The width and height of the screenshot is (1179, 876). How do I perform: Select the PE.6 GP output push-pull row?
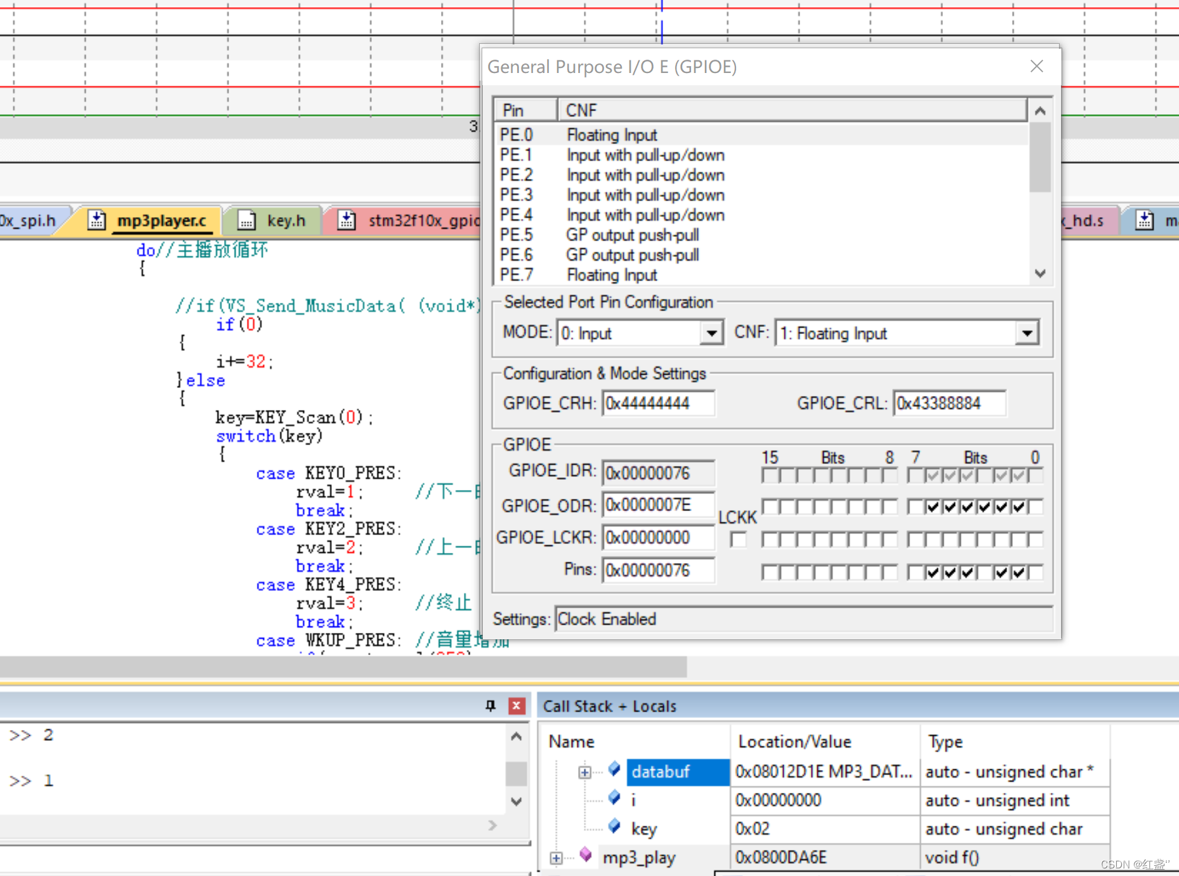761,255
